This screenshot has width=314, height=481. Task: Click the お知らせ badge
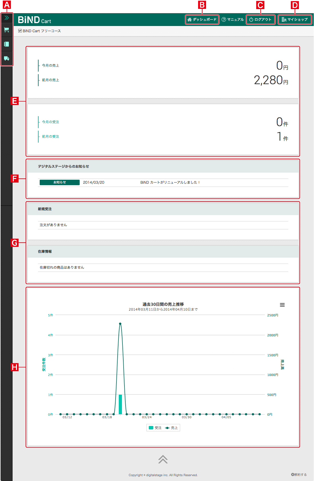pos(60,182)
